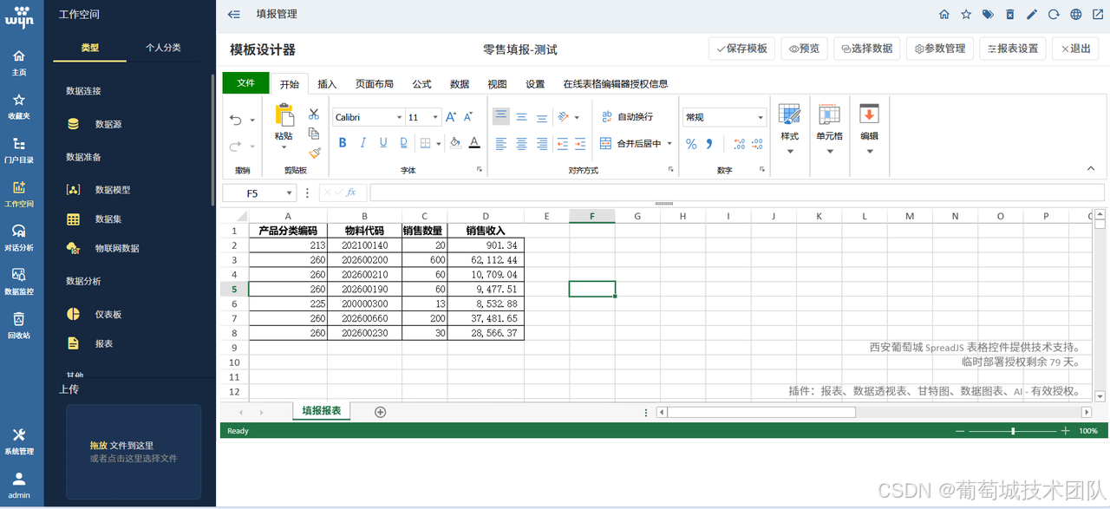Open the borders dropdown arrow
This screenshot has height=509, width=1110.
click(439, 144)
